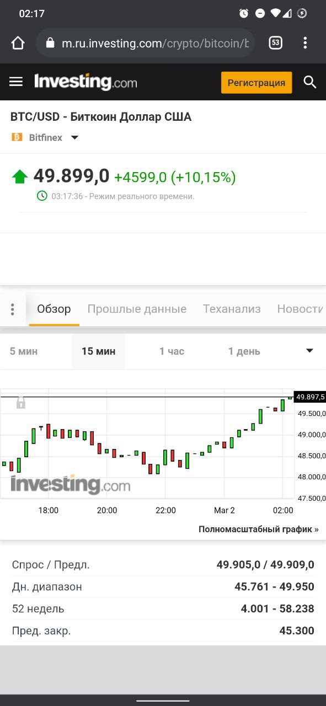326x706 pixels.
Task: Tap the Дн. диапазон value 45.761 - 49.950
Action: coord(274,587)
